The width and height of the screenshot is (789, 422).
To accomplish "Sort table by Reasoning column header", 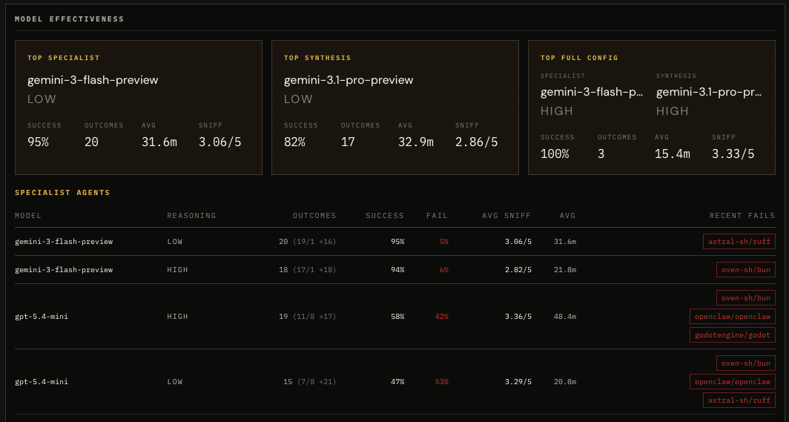I will point(192,215).
